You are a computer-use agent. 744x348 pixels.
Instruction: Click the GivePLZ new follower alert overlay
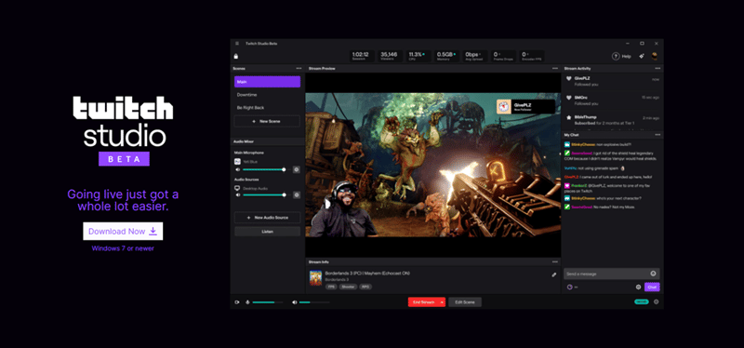[525, 106]
